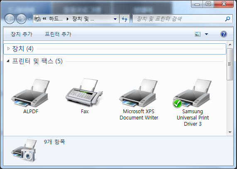Click 프린터 추가 button

pos(58,34)
